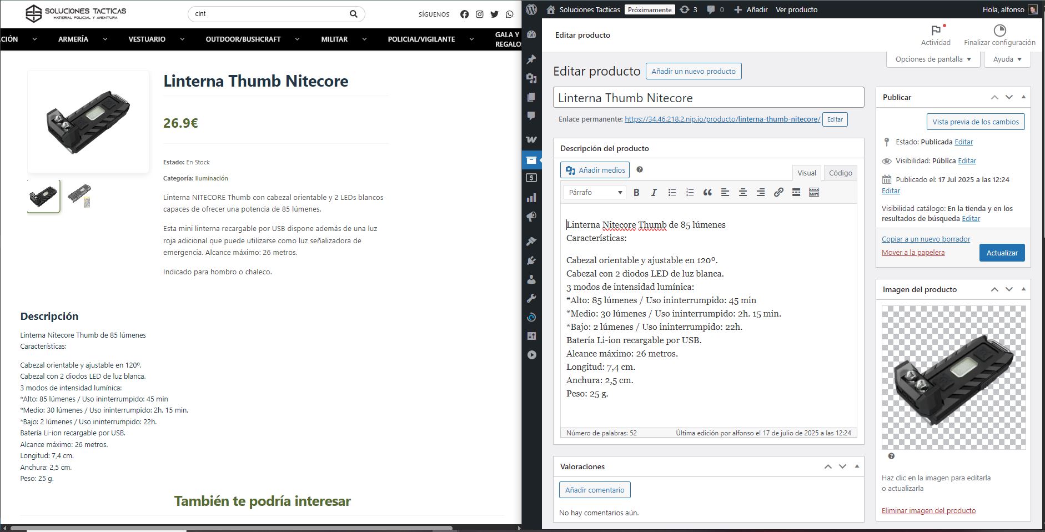Collapse menu play-arrow icon in sidebar
The width and height of the screenshot is (1045, 532).
tap(531, 355)
